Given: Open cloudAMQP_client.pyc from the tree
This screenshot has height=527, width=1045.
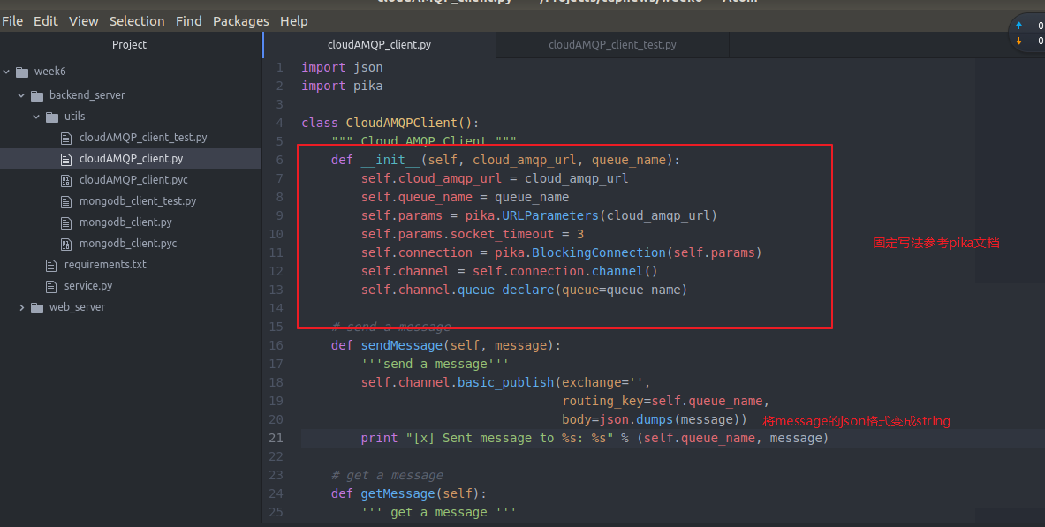Looking at the screenshot, I should coord(133,180).
